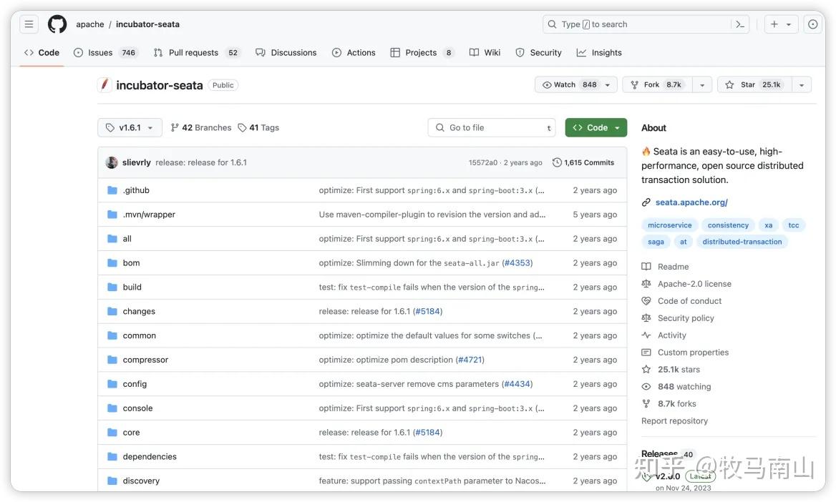Click the xa topic tag

pos(768,225)
